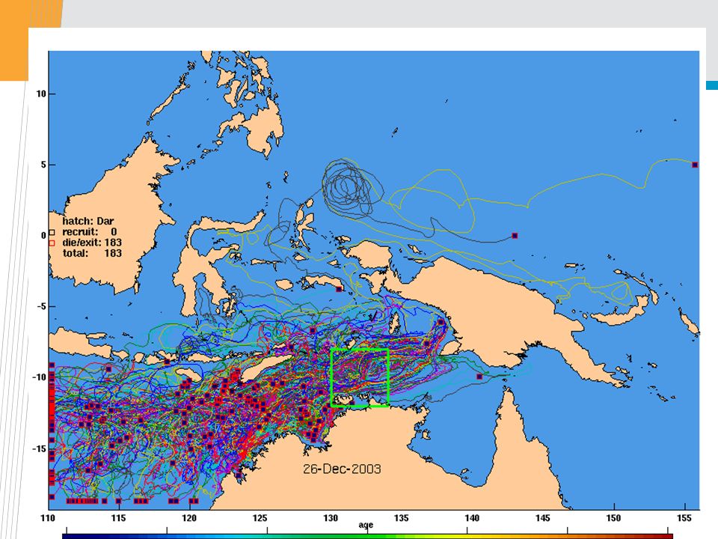The height and width of the screenshot is (539, 718).
Task: Select the particle end marker at map's far east edge
Action: coord(695,165)
